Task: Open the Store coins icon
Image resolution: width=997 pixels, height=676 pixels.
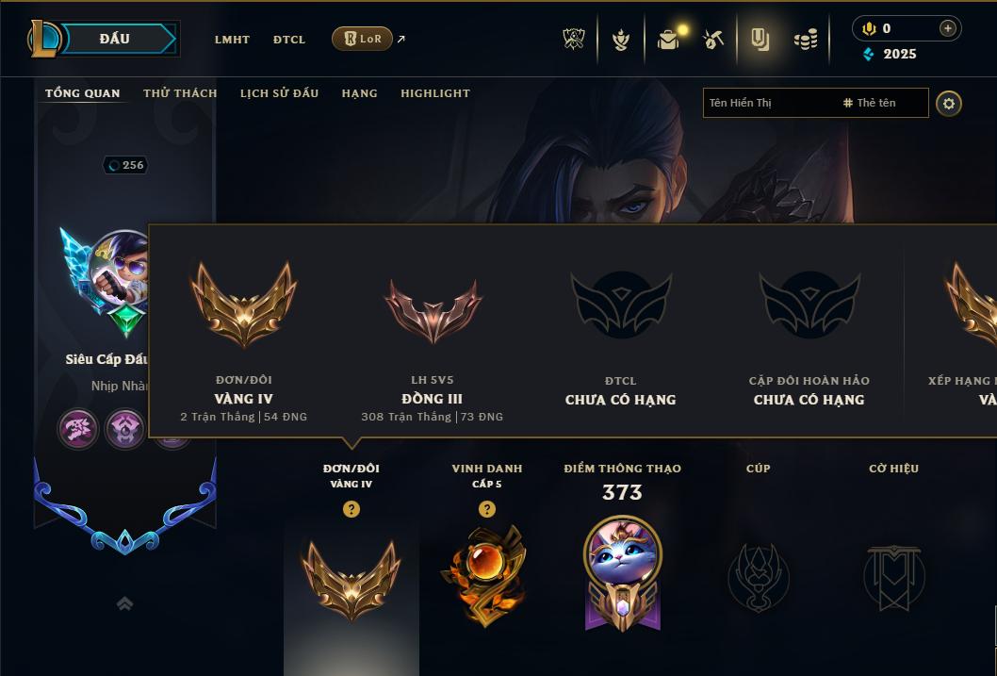Action: coord(806,41)
